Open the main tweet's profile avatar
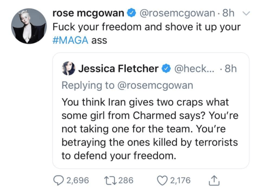Viewport: 260px width, 191px height. point(28,26)
